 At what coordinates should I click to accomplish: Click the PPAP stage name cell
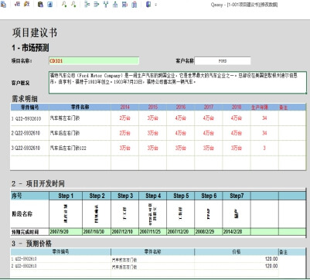[209, 214]
